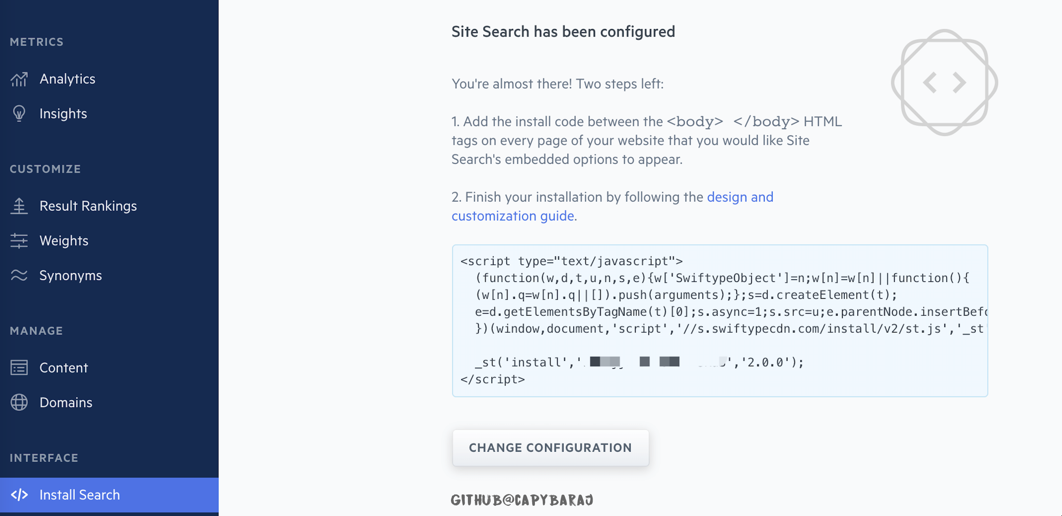The image size is (1062, 516).
Task: Click the Weights sliders icon
Action: tap(19, 241)
